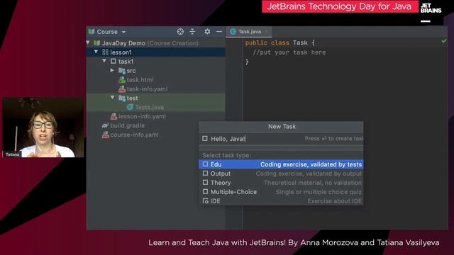
Task: Open build.gradle file
Action: click(128, 126)
